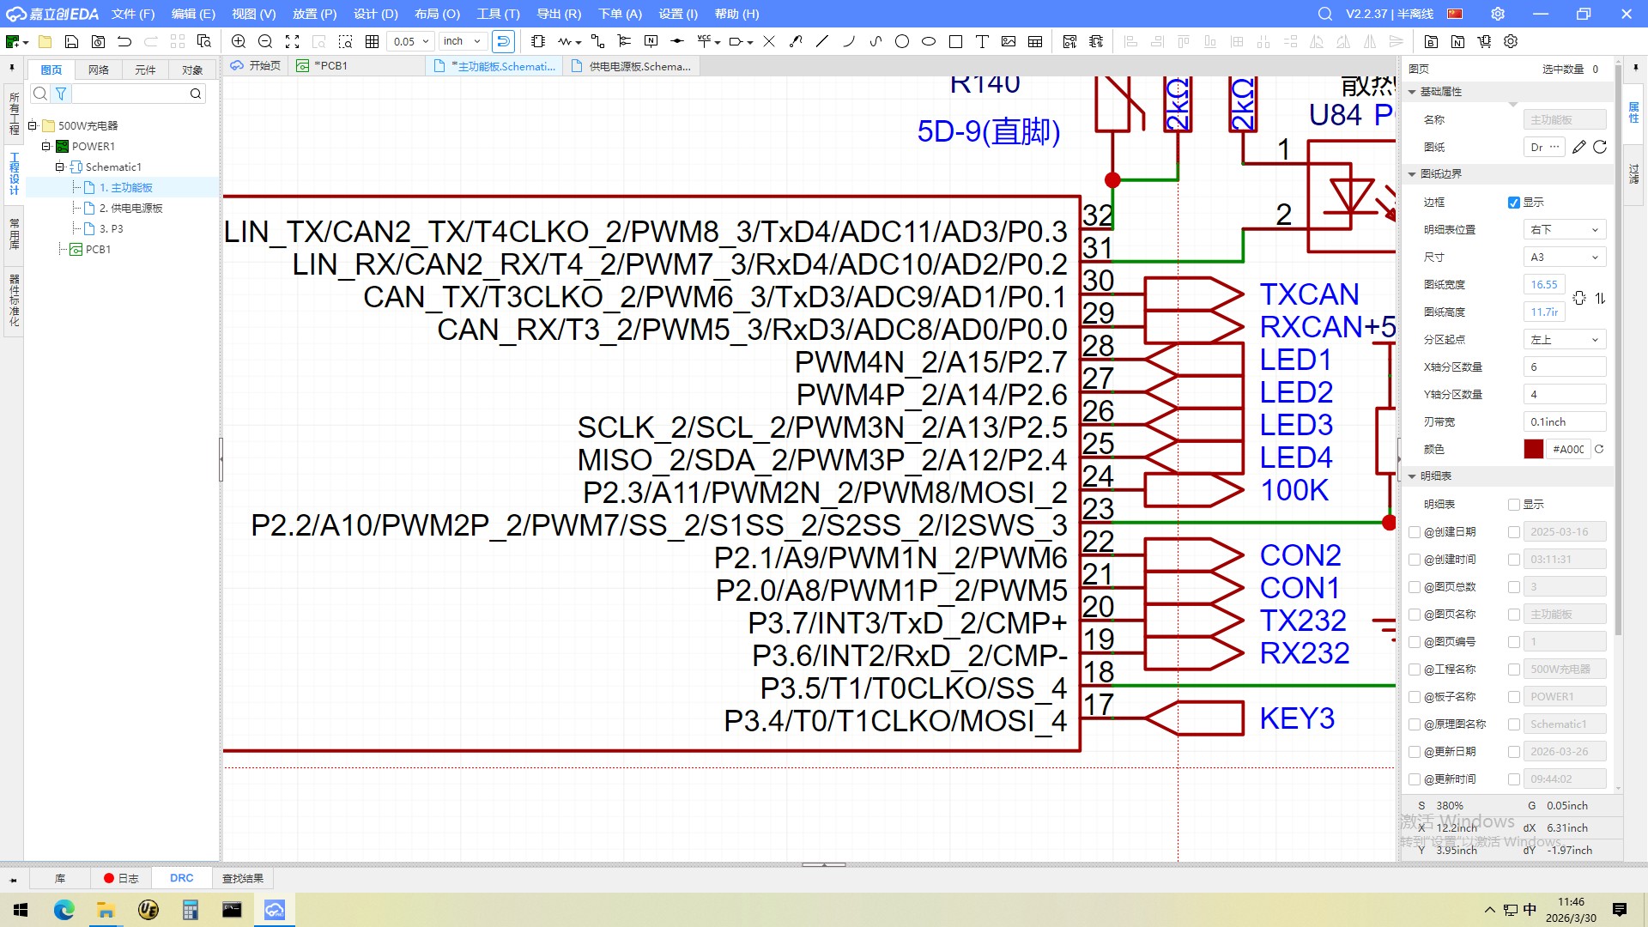Select the net label tool icon
The height and width of the screenshot is (927, 1648).
coord(651,41)
